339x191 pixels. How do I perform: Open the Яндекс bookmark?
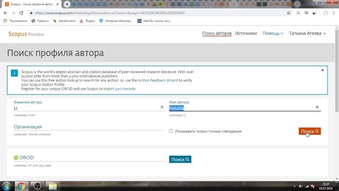[x=87, y=21]
